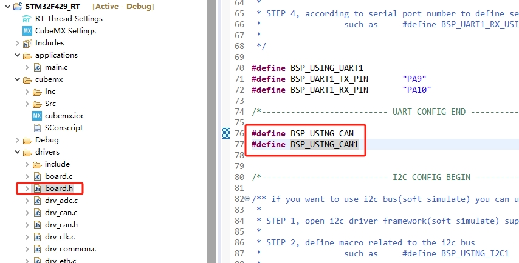519x263 pixels.
Task: Click the "PA10" string on line 72
Action: click(x=417, y=90)
